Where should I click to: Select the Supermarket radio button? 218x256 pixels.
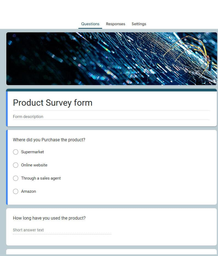(x=16, y=152)
